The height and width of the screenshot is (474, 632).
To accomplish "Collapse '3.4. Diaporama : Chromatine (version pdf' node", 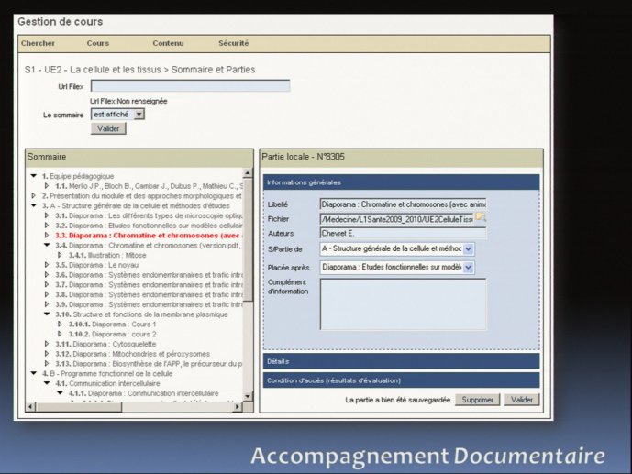I will pyautogui.click(x=47, y=246).
